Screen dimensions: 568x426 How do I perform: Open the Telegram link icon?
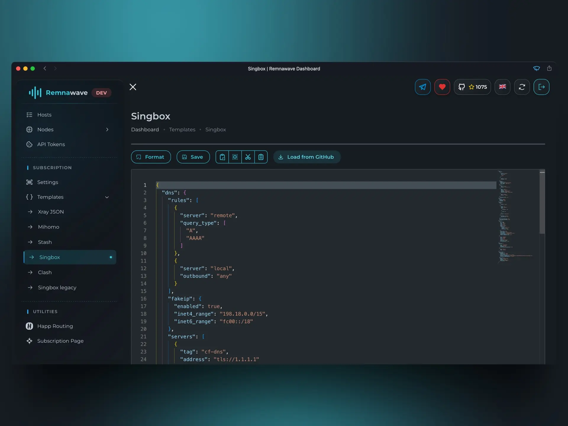(x=422, y=87)
